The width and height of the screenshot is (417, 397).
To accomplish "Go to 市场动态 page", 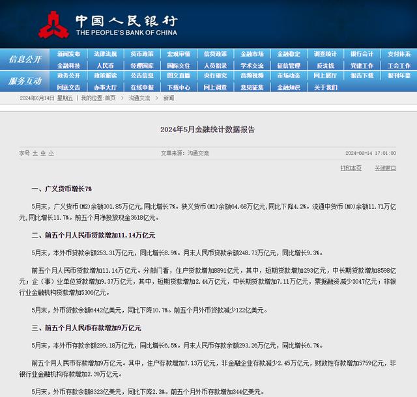I will tap(289, 75).
